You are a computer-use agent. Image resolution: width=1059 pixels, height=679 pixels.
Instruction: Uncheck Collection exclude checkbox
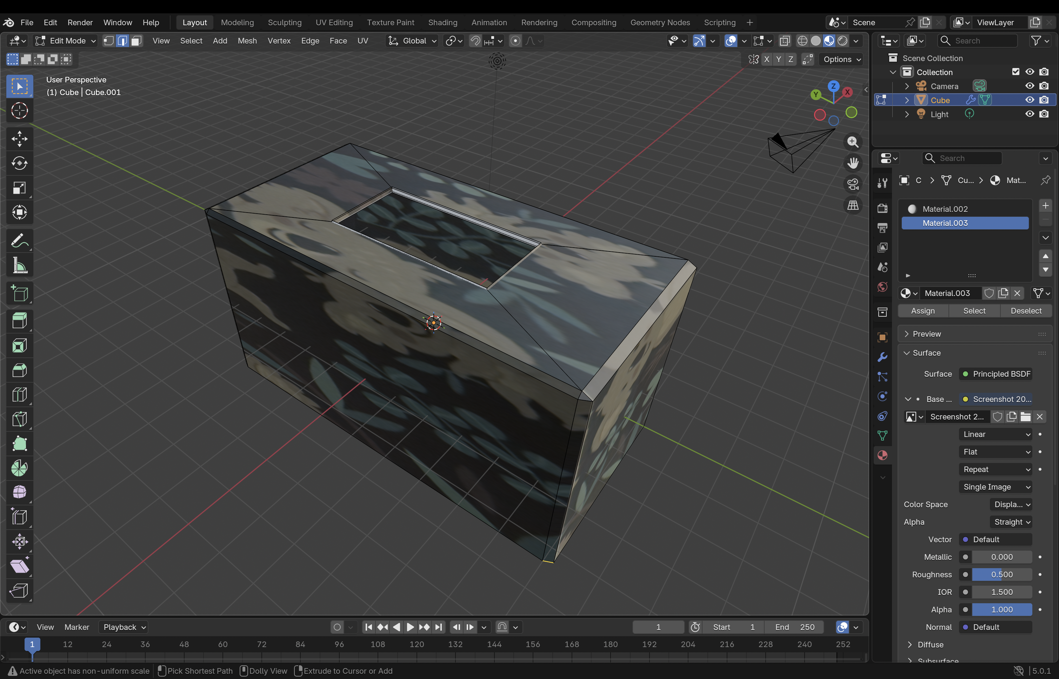click(1015, 72)
